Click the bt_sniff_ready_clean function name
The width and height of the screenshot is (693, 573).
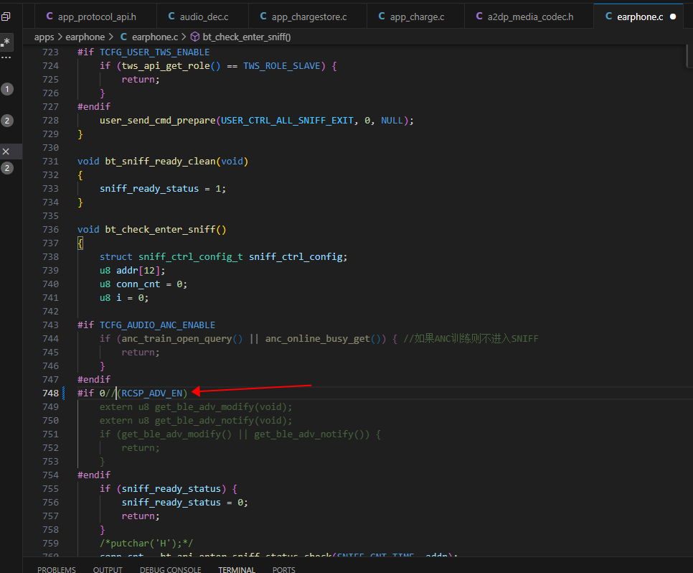tap(161, 162)
